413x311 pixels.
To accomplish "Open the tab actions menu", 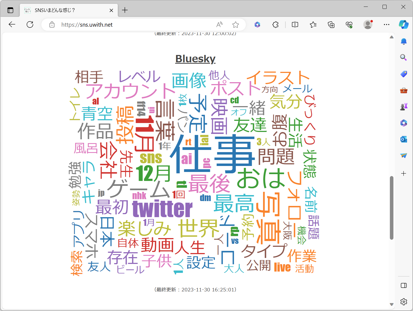I will [x=10, y=10].
